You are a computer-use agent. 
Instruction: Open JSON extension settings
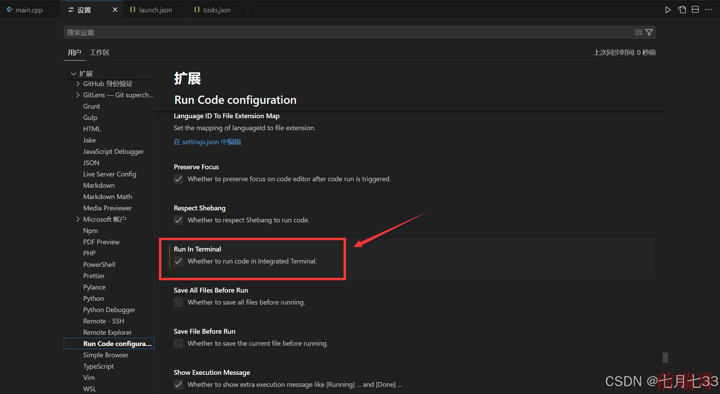(x=109, y=163)
